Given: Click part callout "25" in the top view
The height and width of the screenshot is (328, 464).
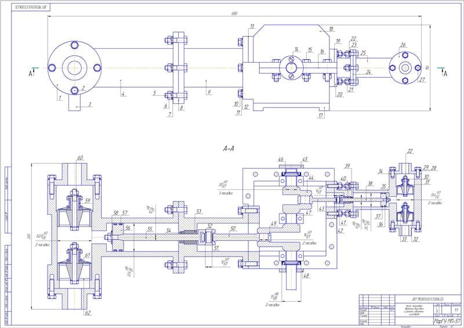Looking at the screenshot, I should 363,53.
